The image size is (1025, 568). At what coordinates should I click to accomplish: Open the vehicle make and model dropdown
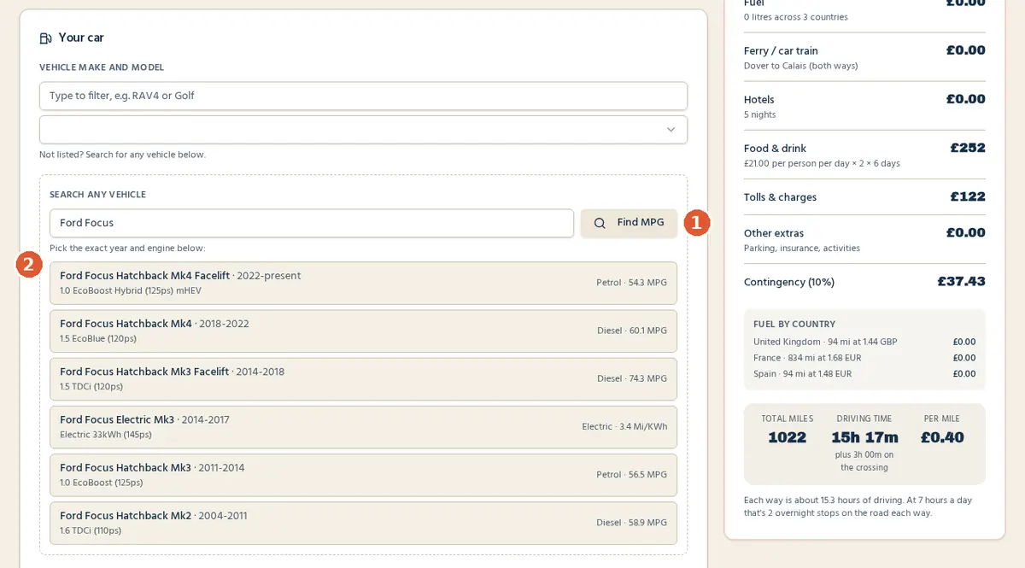coord(363,130)
